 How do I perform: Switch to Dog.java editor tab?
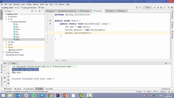coord(51,11)
